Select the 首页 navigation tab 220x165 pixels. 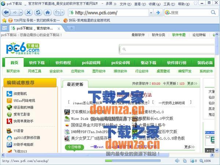point(14,63)
